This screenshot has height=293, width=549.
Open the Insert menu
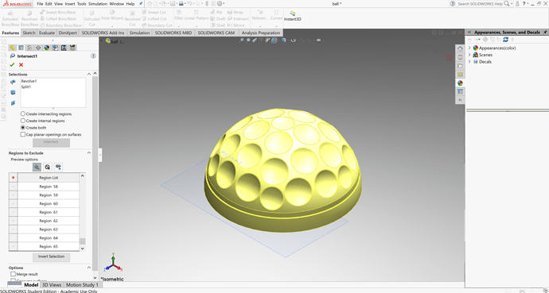(x=70, y=4)
